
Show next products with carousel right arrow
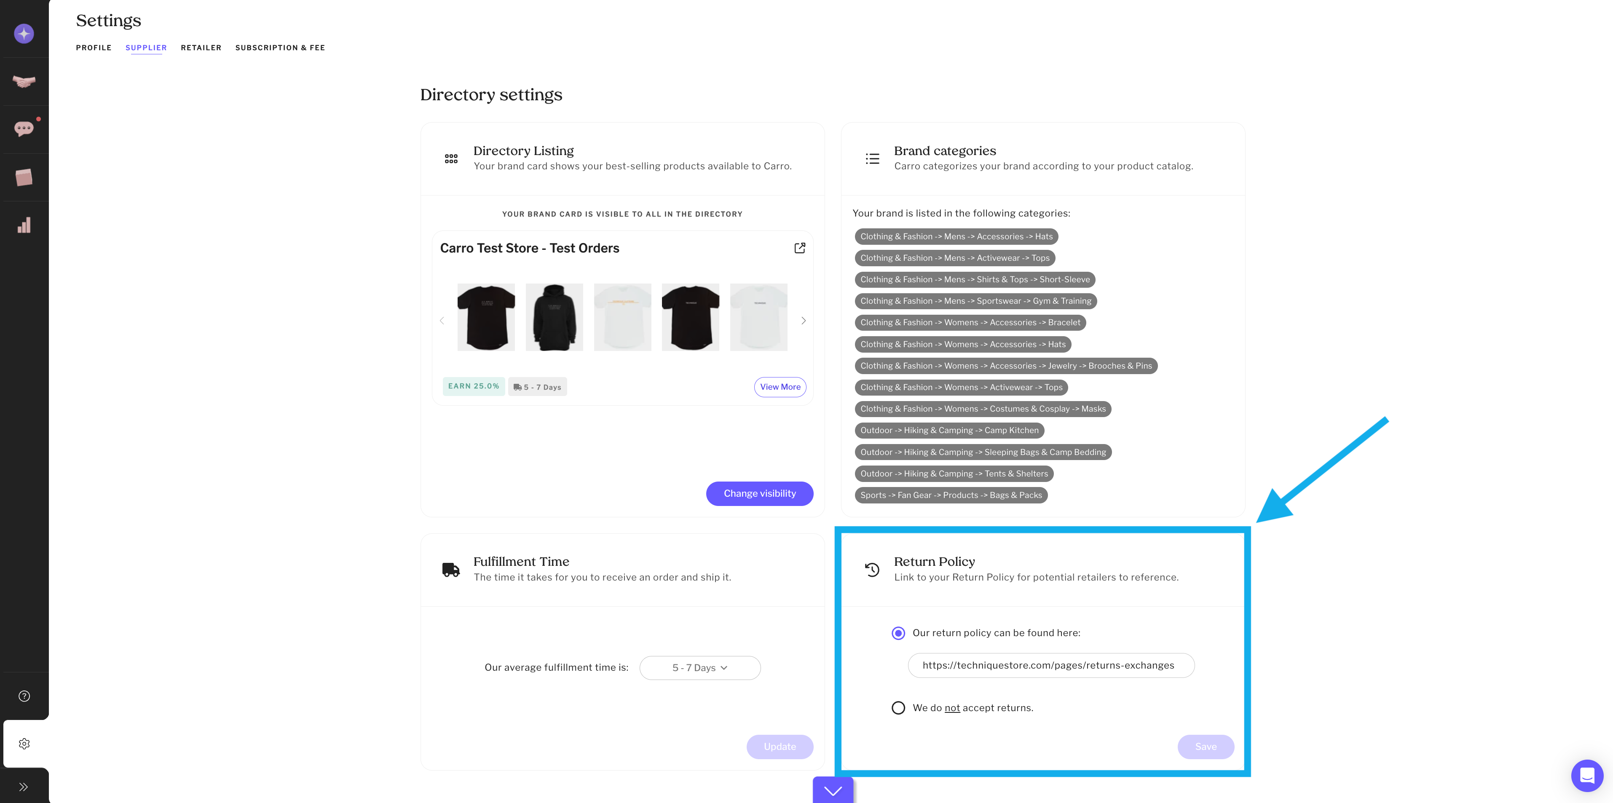[x=804, y=321]
